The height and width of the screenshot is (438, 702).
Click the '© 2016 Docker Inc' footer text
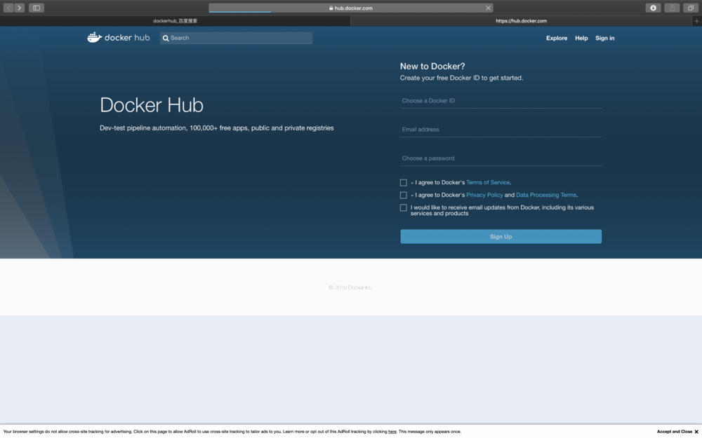350,287
